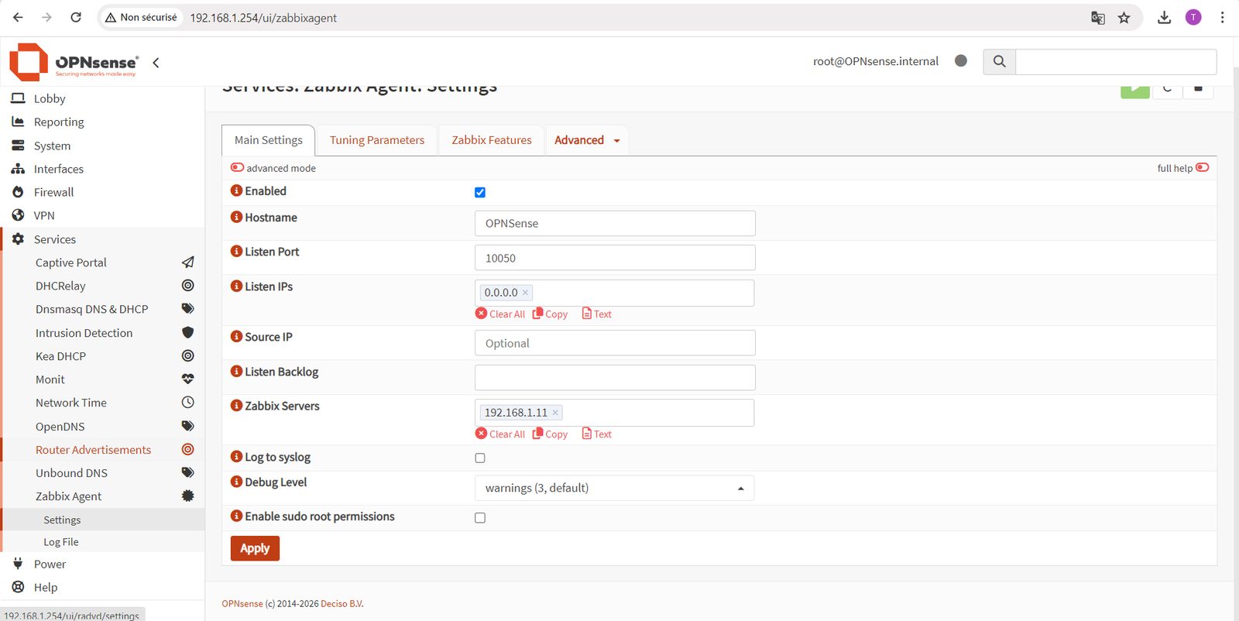The image size is (1239, 621).
Task: Click Kea DHCP target icon
Action: click(x=187, y=356)
